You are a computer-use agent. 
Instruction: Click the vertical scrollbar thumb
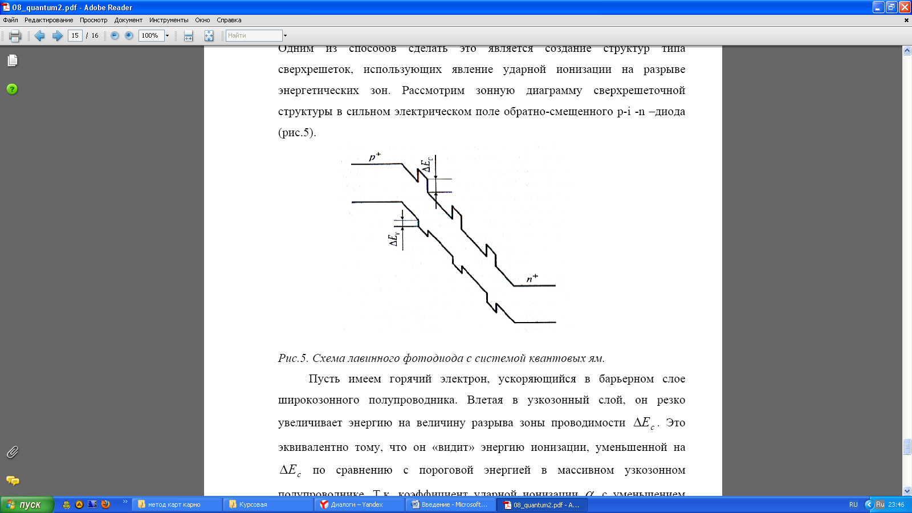907,446
